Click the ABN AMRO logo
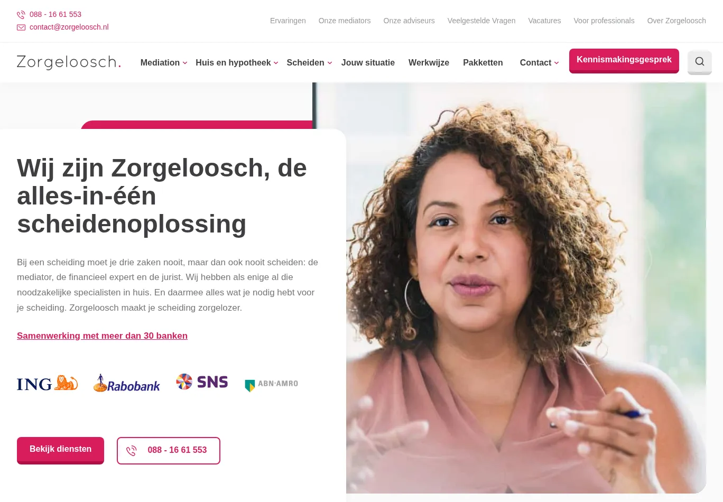The image size is (723, 502). (x=271, y=385)
